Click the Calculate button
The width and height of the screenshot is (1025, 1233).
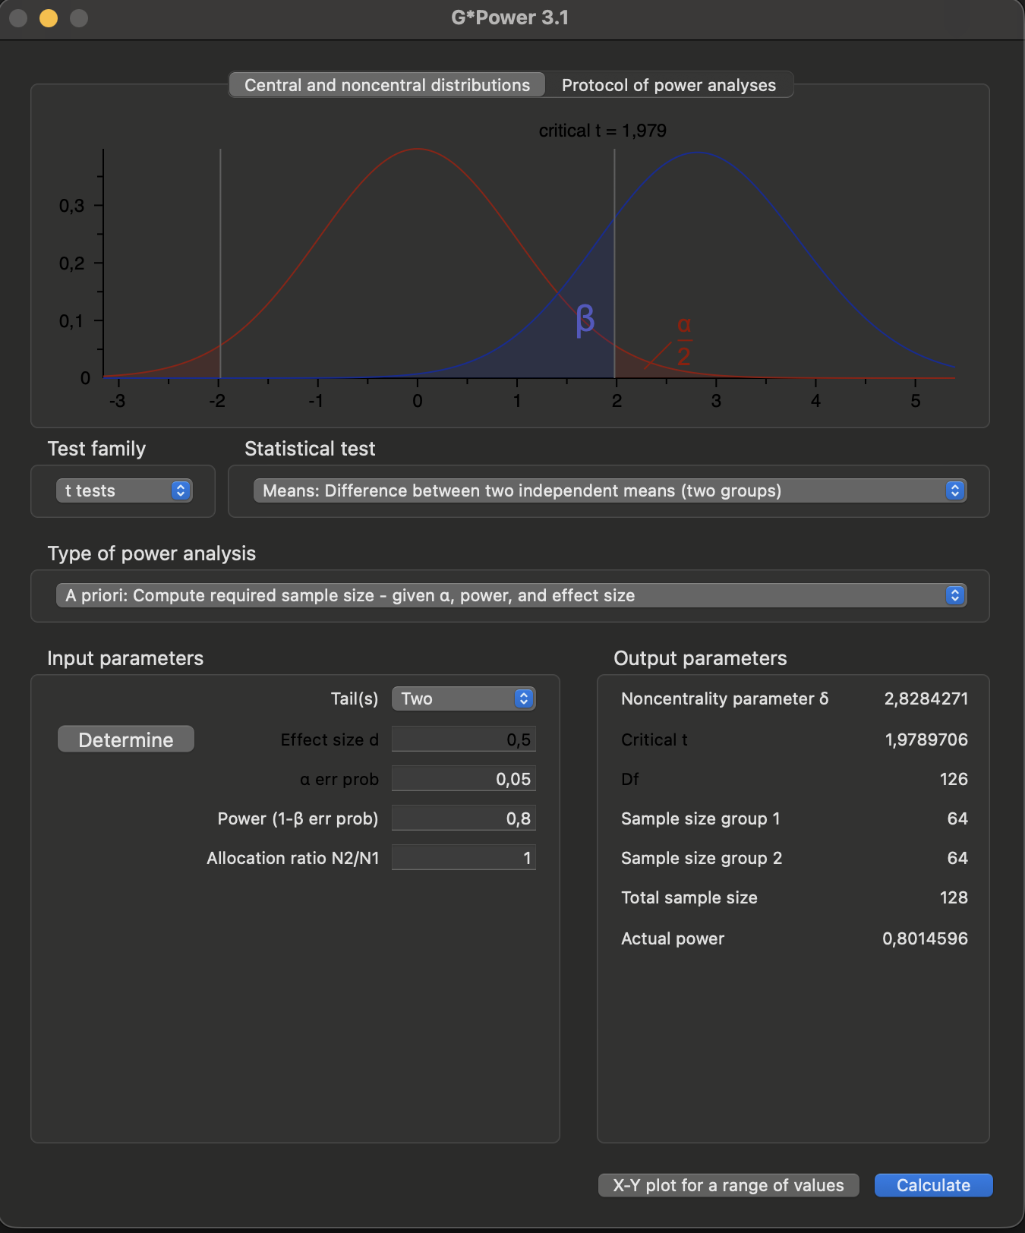[x=934, y=1185]
